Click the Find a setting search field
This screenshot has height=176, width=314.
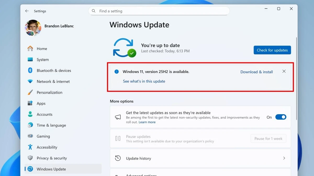click(x=159, y=11)
